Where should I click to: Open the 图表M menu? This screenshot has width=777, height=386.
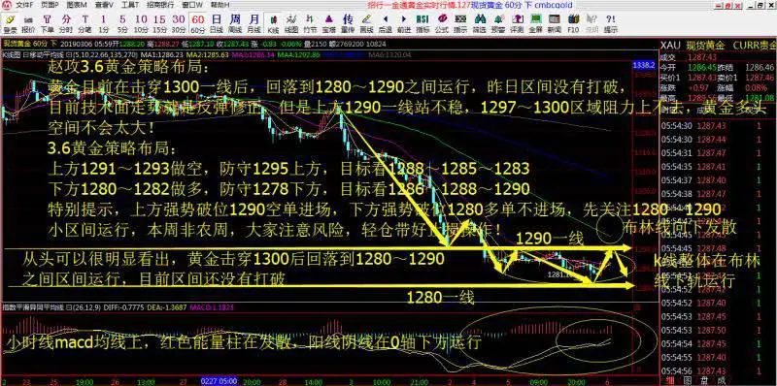click(x=77, y=5)
